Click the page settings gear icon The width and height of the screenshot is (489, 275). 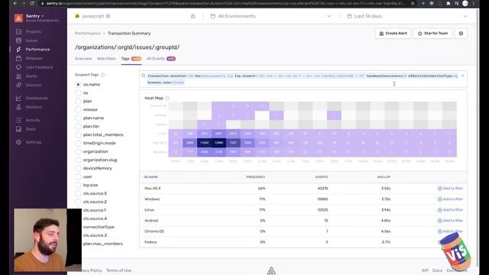(x=461, y=34)
